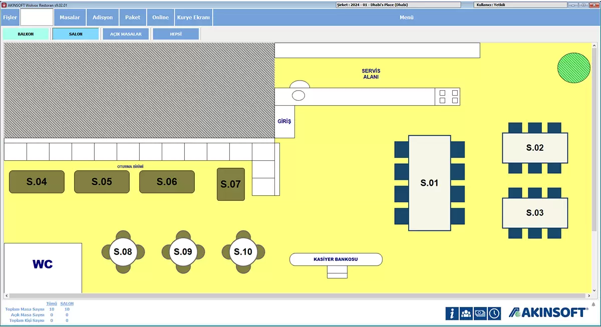The image size is (601, 327).
Task: Click the green circular plant object
Action: click(573, 68)
